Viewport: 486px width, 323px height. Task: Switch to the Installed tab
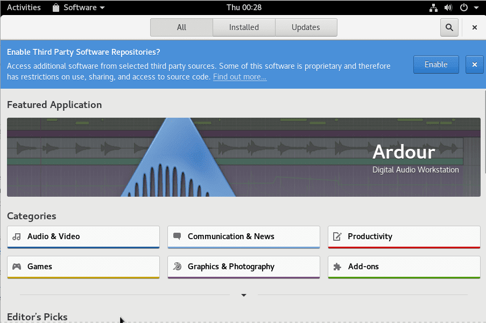[x=244, y=27]
